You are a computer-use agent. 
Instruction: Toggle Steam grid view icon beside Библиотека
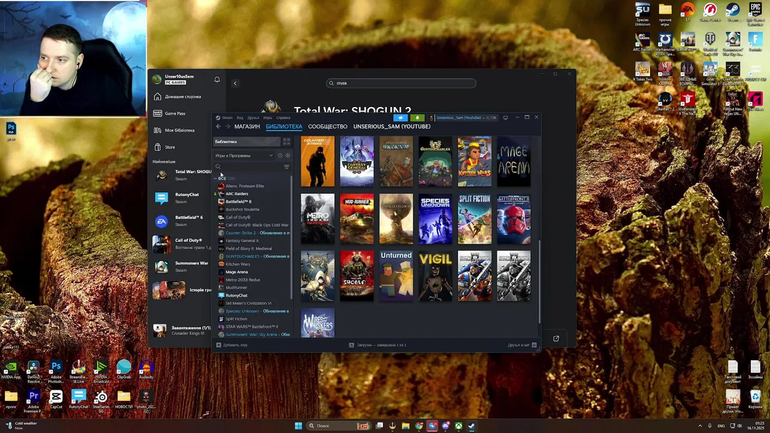286,141
